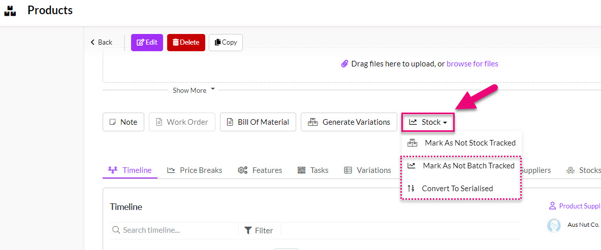Open the Stock dropdown button
The image size is (601, 250).
point(428,123)
